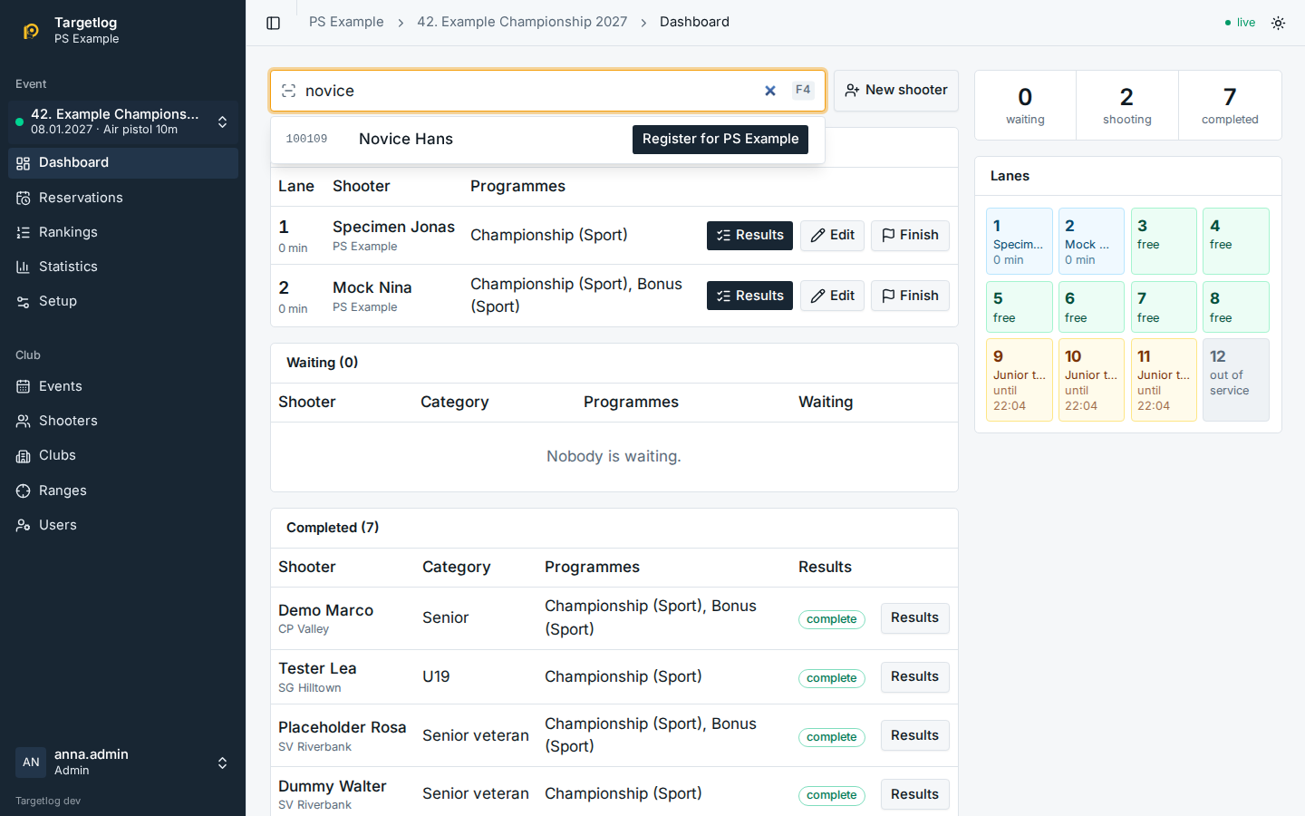Screen dimensions: 1305x816
Task: Toggle the light/dark theme sun icon
Action: [1278, 23]
